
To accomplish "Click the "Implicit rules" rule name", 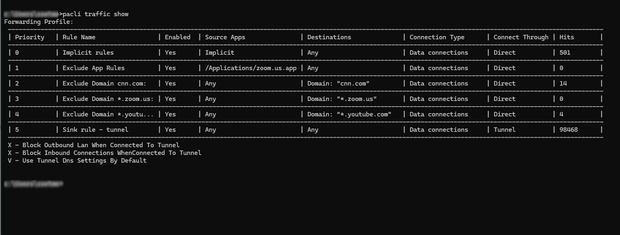I will coord(88,53).
